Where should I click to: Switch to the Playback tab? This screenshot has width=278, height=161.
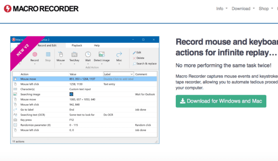click(77, 45)
